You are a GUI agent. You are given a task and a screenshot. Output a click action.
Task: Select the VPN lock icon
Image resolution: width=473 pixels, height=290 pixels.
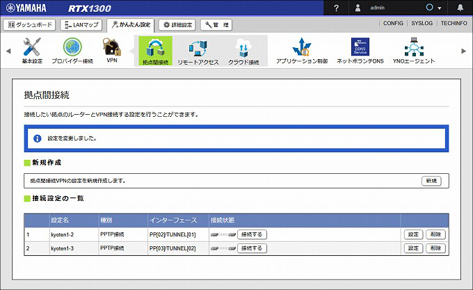click(112, 48)
